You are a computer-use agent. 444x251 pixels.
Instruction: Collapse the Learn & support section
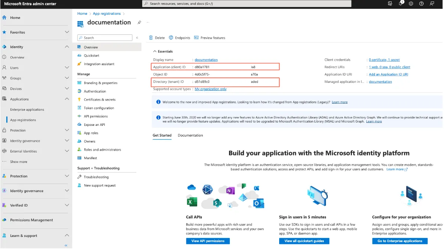(x=67, y=235)
